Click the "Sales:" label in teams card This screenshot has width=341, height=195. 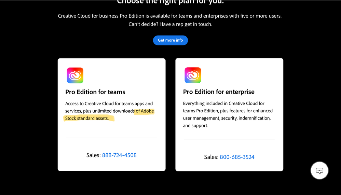tap(93, 155)
